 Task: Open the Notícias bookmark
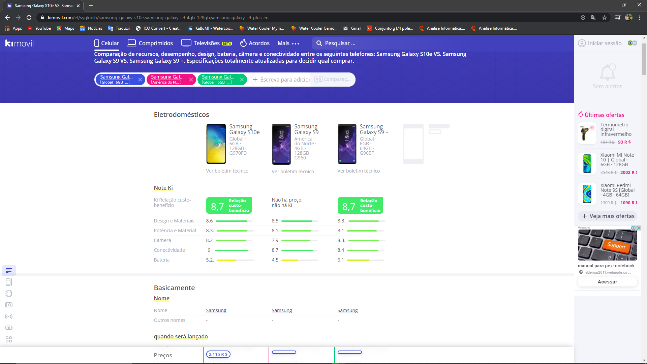(x=91, y=28)
